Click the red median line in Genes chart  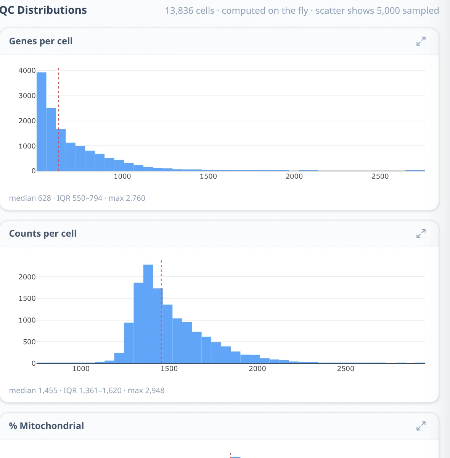pos(58,120)
